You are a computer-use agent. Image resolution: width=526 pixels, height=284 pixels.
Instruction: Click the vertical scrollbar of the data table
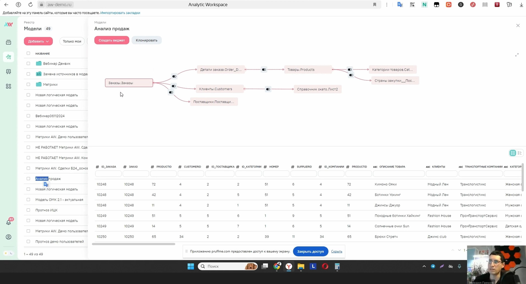click(x=522, y=177)
